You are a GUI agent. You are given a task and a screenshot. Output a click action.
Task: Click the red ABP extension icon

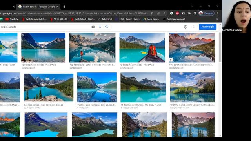[177, 13]
